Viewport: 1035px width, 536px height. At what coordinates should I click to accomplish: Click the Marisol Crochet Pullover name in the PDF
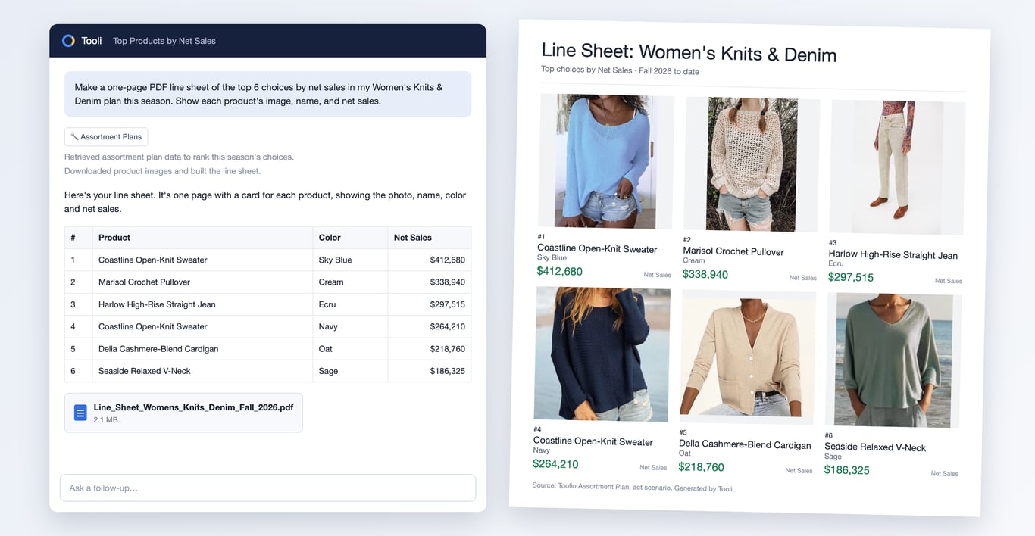[733, 251]
